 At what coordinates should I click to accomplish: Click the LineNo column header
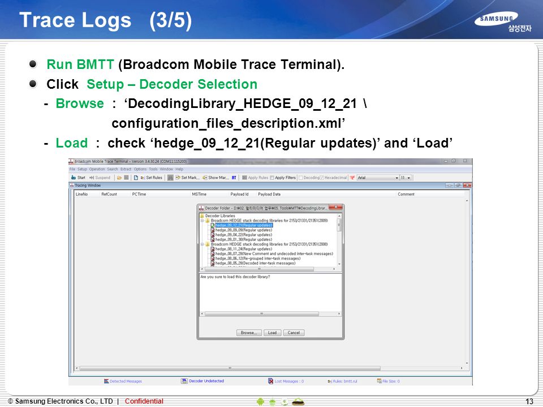tap(81, 194)
